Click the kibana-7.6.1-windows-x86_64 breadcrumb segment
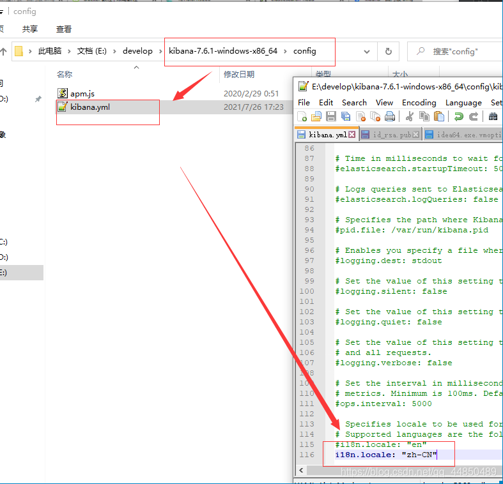 click(x=223, y=51)
